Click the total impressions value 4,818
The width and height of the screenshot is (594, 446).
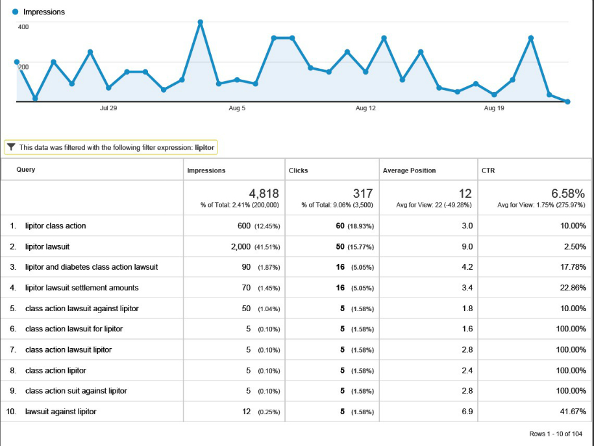(264, 194)
